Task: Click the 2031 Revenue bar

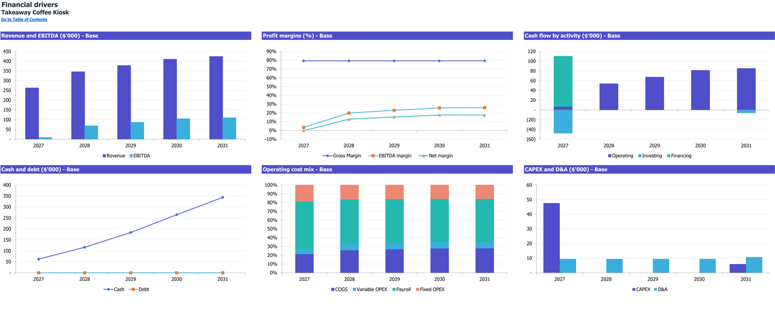Action: pos(216,98)
